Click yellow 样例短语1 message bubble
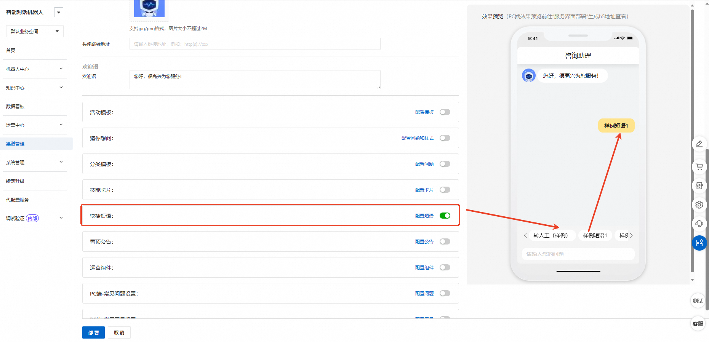 pos(616,126)
